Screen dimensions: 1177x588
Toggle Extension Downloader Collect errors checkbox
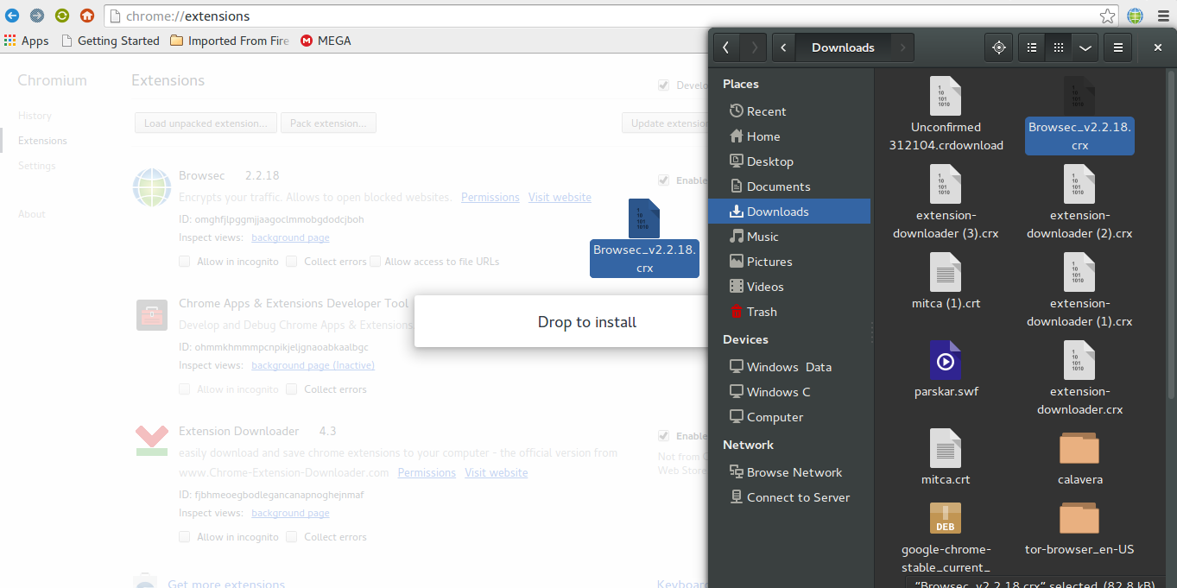pyautogui.click(x=292, y=537)
